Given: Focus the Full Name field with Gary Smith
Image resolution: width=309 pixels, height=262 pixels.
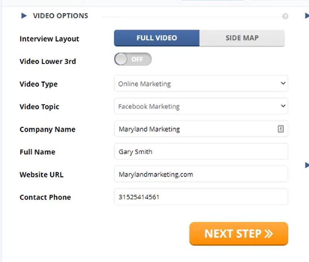Looking at the screenshot, I should click(x=201, y=152).
